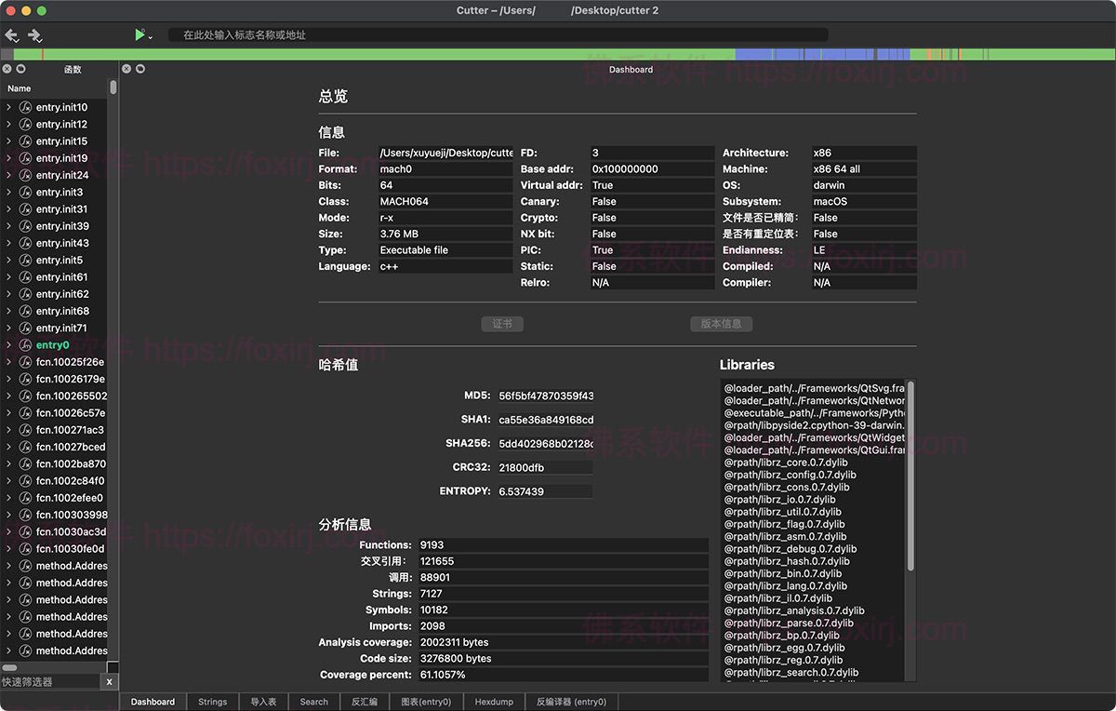Click the address search input field
Screen dimensions: 1116x711
498,34
